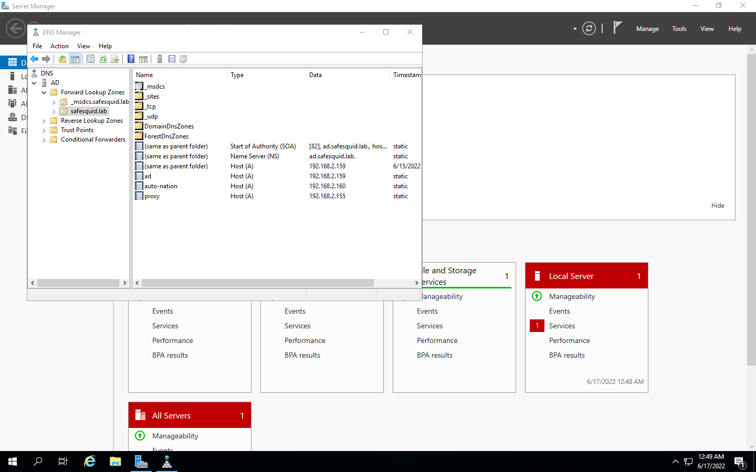The width and height of the screenshot is (756, 472).
Task: Toggle Show/Hide Console Tree toolbar icon
Action: pos(75,59)
